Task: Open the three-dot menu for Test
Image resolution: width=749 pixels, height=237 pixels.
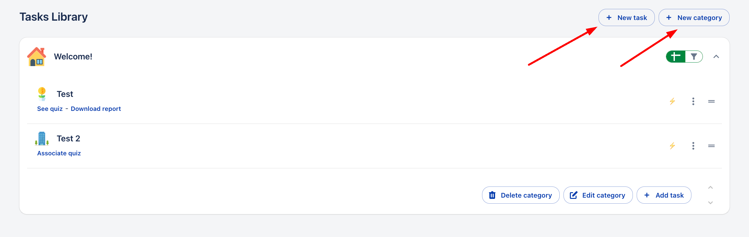Action: pos(693,101)
